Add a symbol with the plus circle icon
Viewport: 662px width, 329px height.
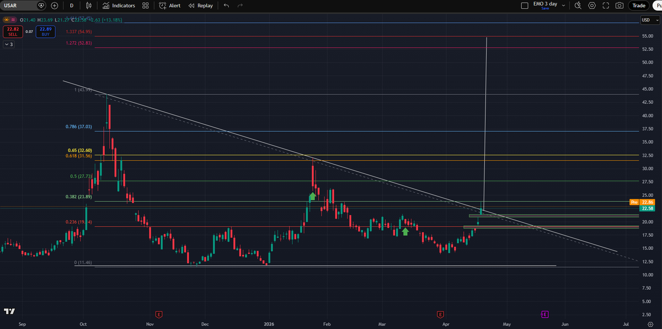(x=54, y=6)
